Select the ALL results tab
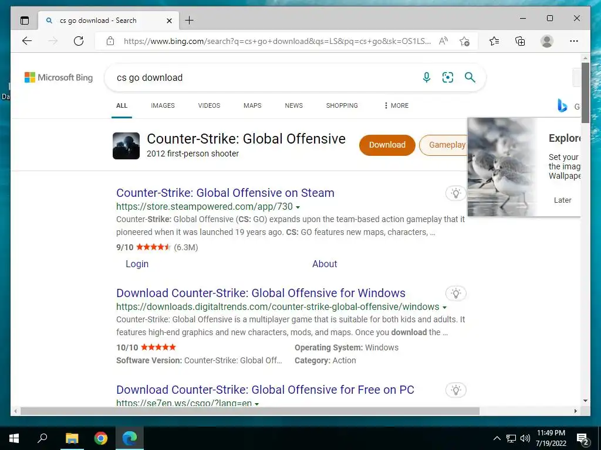 click(x=122, y=105)
